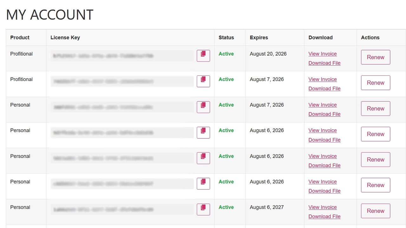
Task: View Invoice for license expiring in 2027
Action: click(x=322, y=207)
